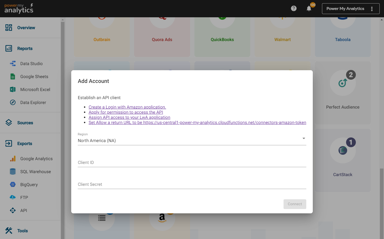This screenshot has height=239, width=384.
Task: Click the Google Sheets icon in sidebar
Action: click(13, 77)
